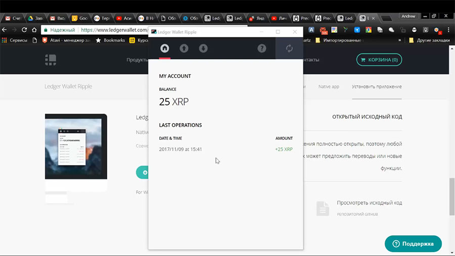Open the Native app tab on the page

tap(329, 86)
